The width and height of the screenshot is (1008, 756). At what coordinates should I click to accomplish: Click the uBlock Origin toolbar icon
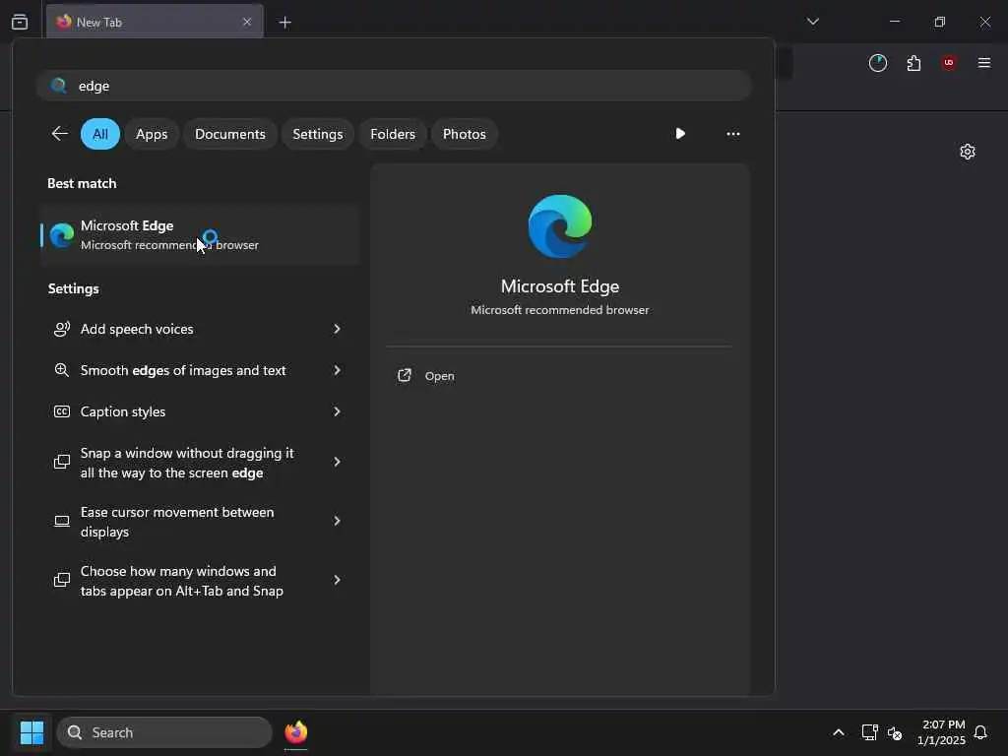948,63
